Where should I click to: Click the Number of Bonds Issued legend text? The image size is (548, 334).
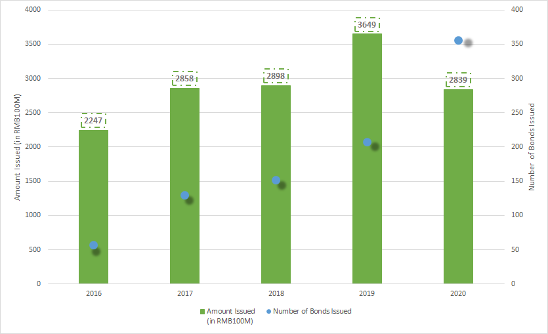(312, 311)
